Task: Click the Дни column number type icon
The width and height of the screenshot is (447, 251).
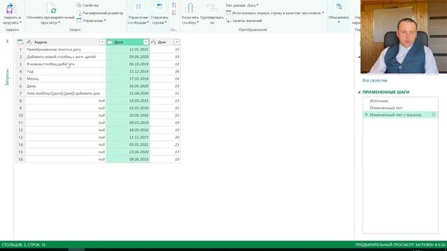Action: point(154,42)
